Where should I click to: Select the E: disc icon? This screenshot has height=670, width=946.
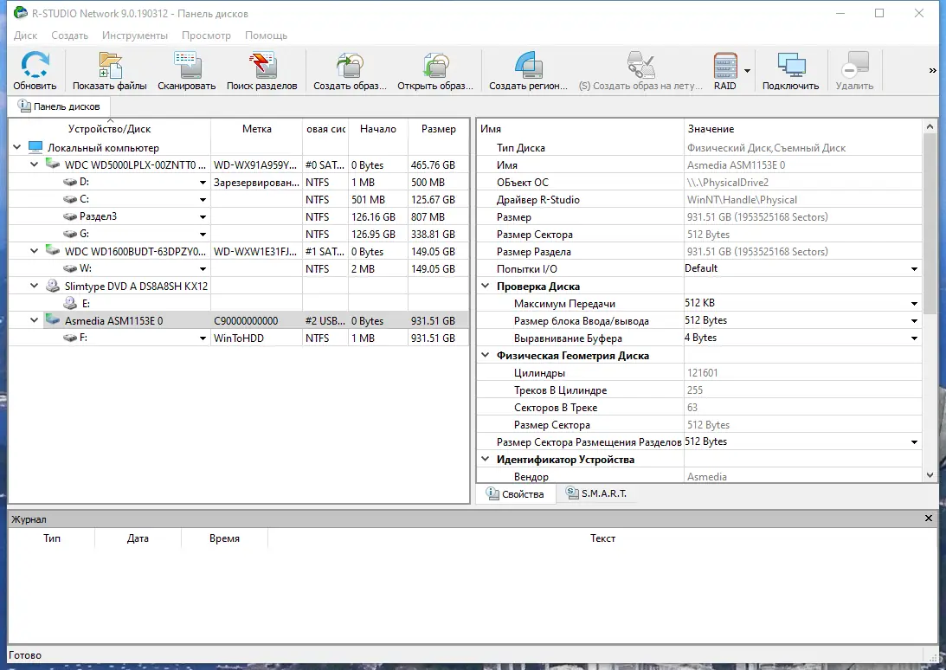[70, 303]
